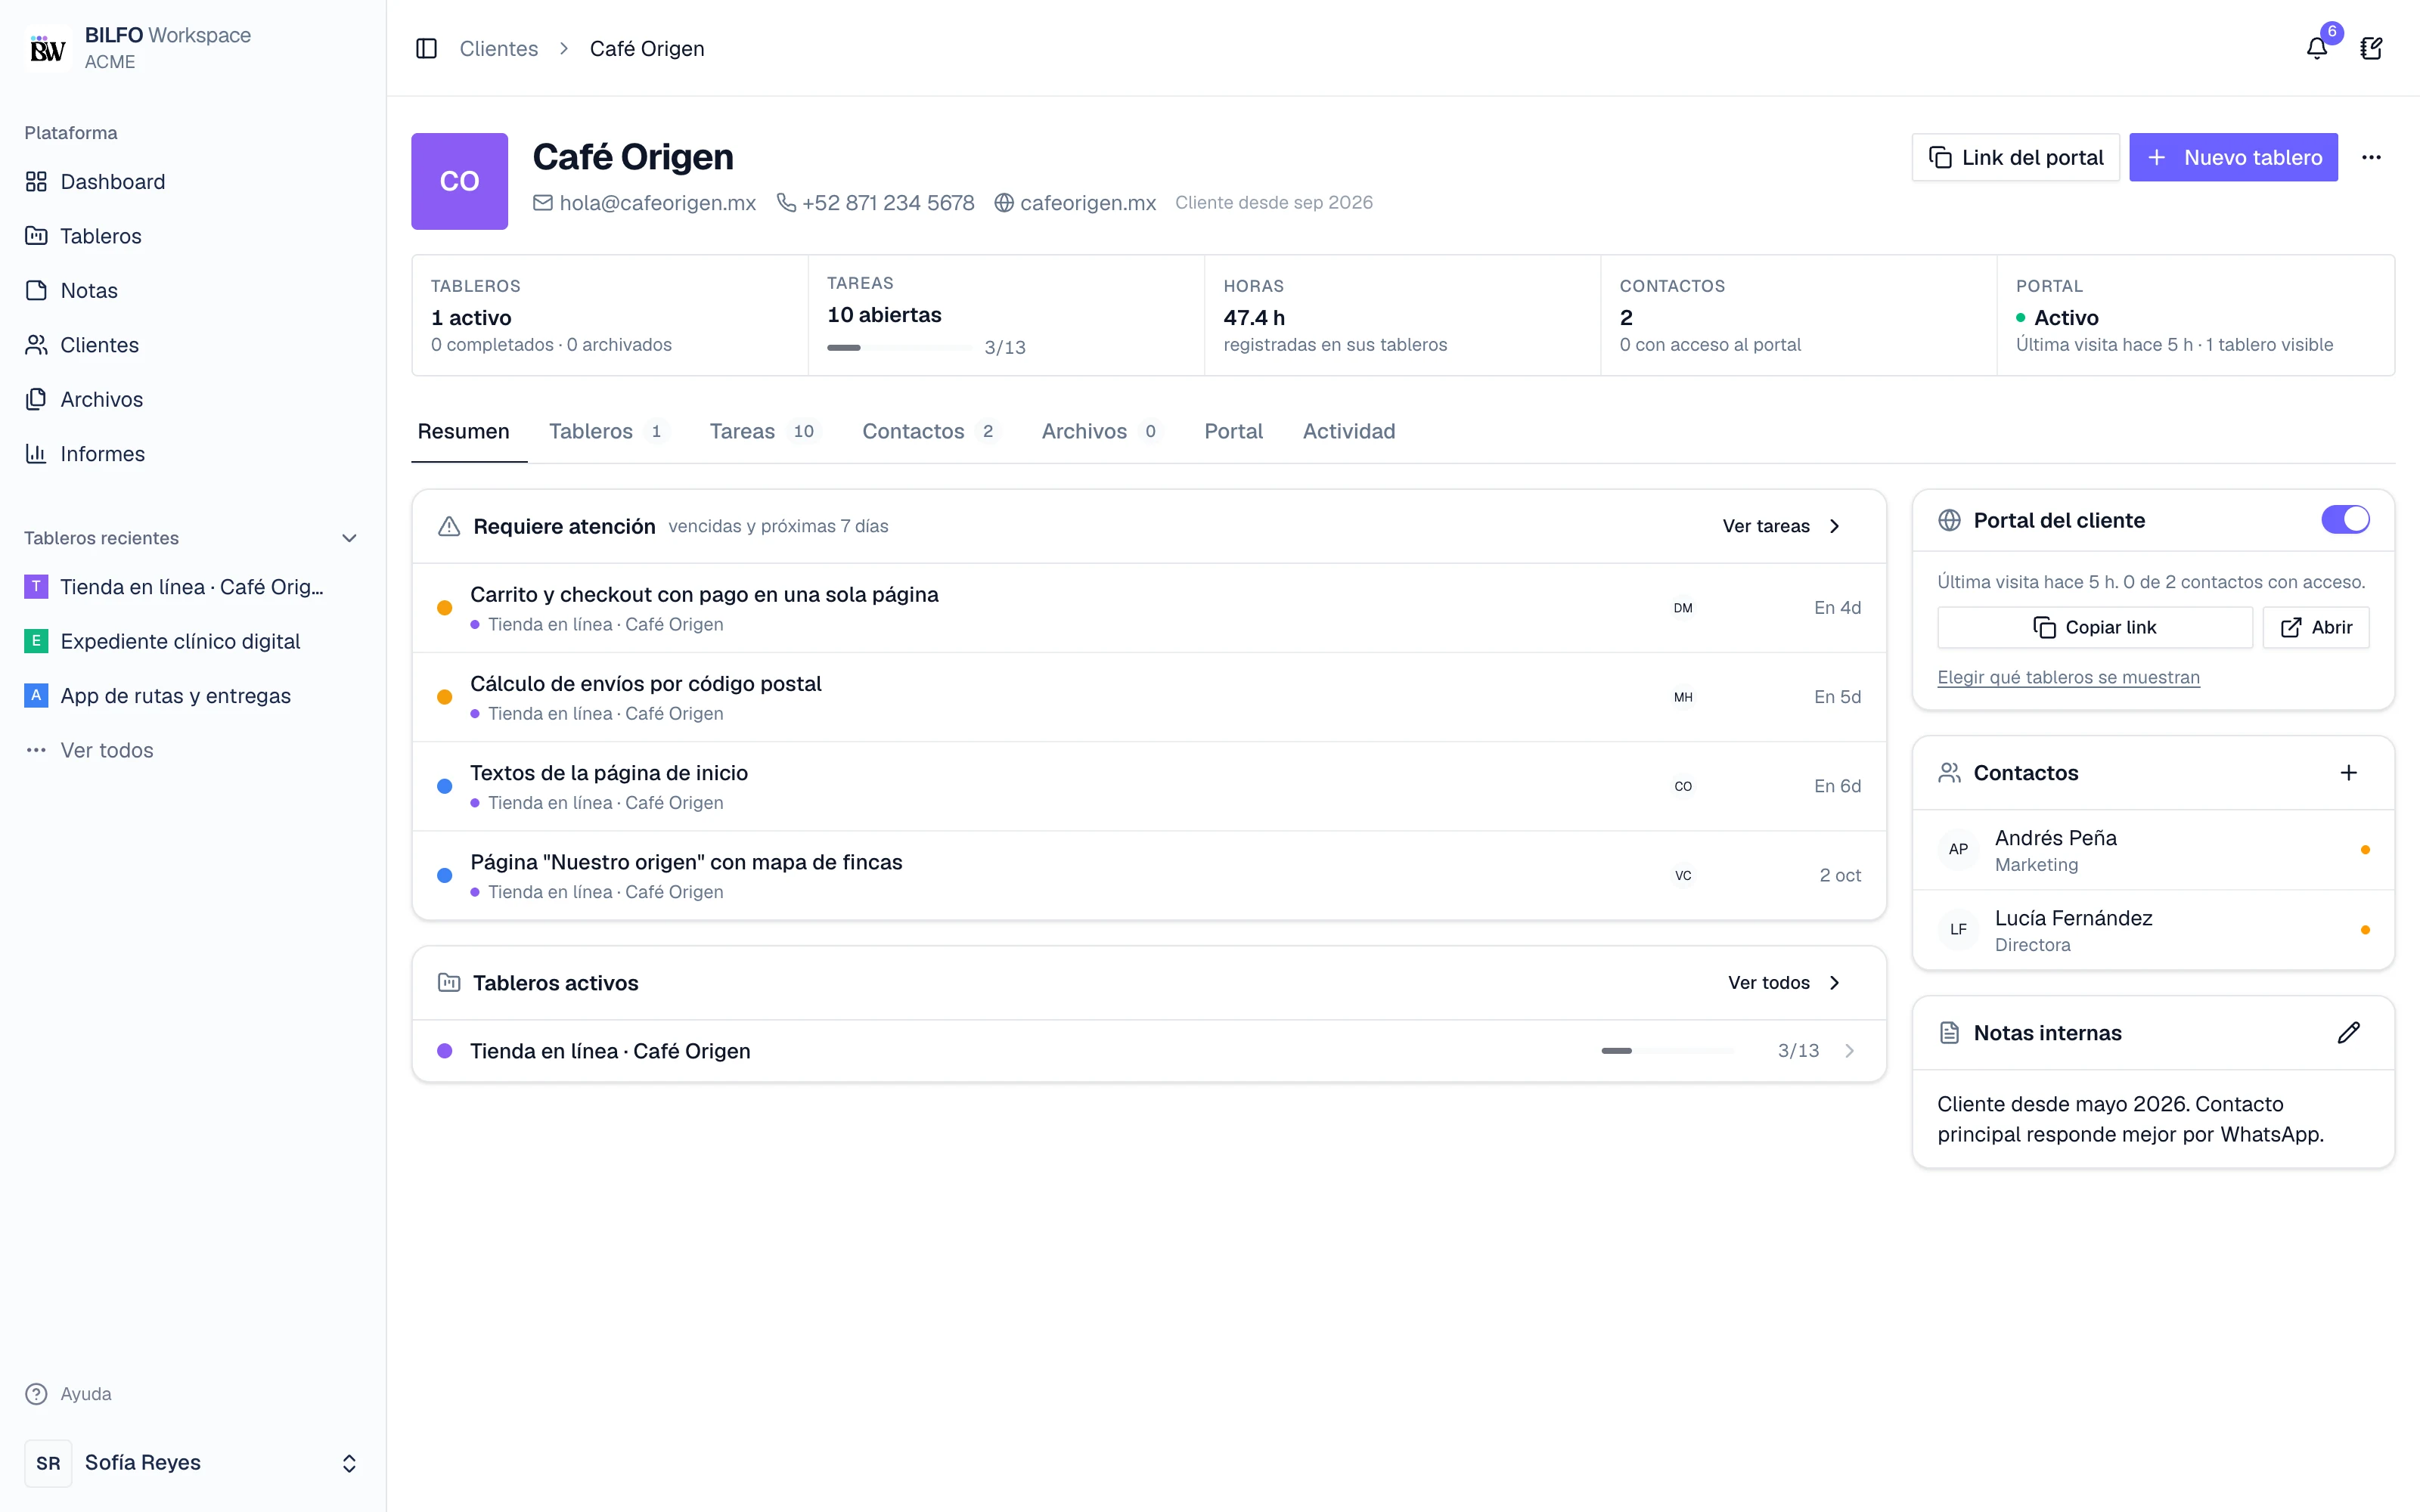2420x1512 pixels.
Task: Open the Sofía Reyes account switcher
Action: click(192, 1463)
